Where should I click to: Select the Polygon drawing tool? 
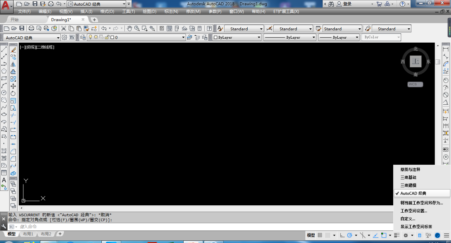coord(4,71)
